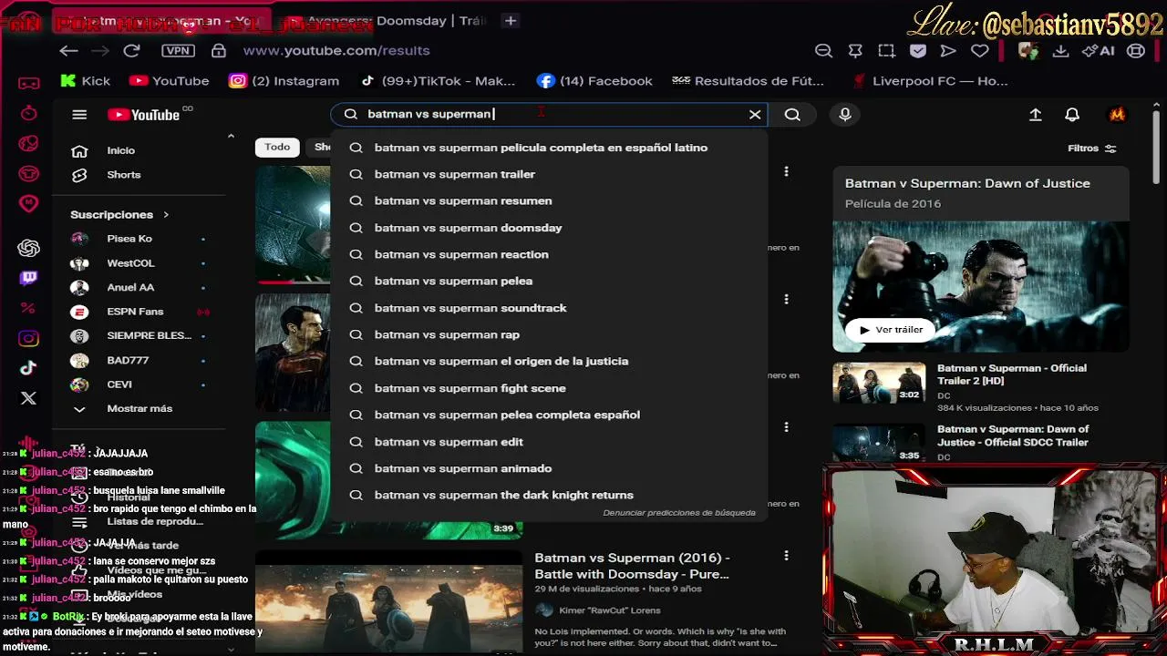
Task: Choose suggestion 'batman vs superman edit'
Action: (549, 442)
